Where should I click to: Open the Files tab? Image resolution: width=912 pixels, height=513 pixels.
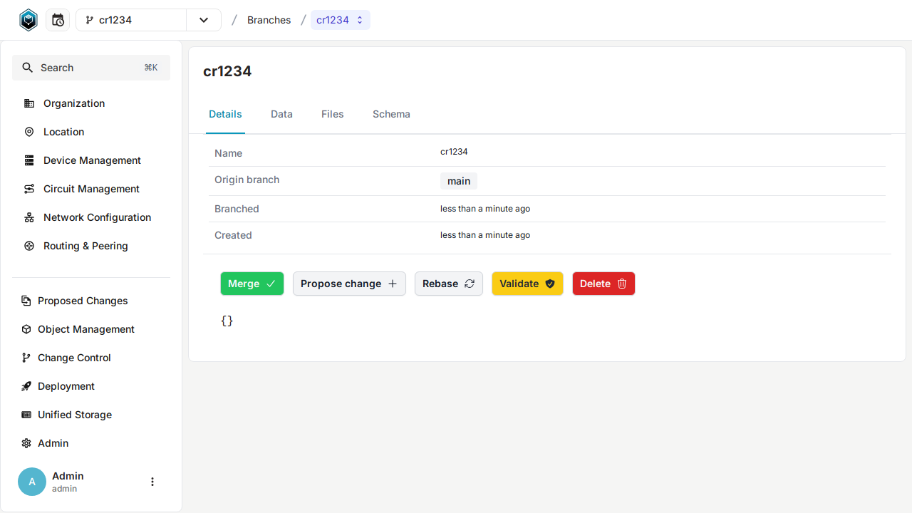pyautogui.click(x=332, y=114)
